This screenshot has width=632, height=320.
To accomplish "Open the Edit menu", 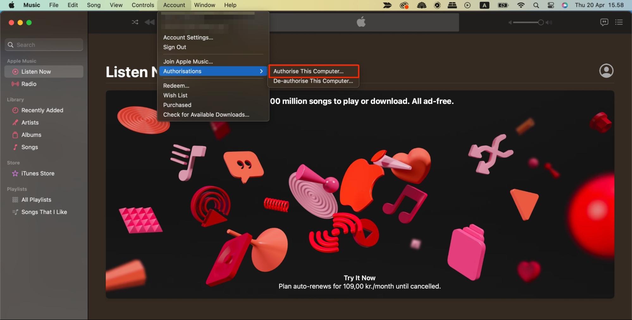I will tap(73, 5).
